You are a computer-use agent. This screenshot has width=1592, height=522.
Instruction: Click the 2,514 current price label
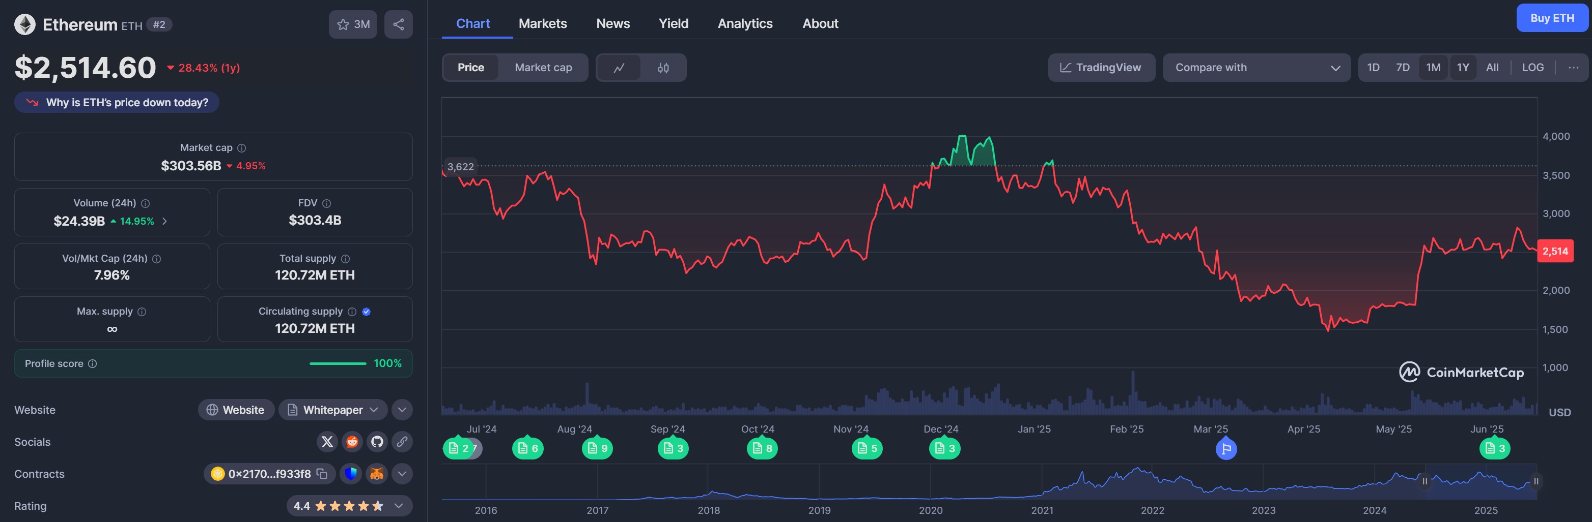(1555, 251)
